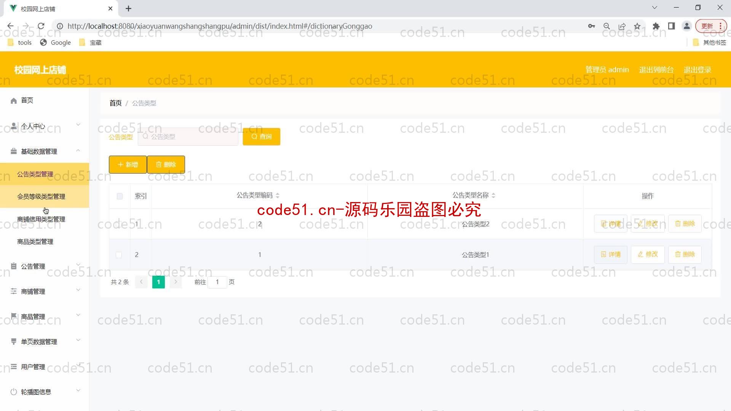Open the browser profile avatar
The width and height of the screenshot is (731, 411).
point(687,26)
